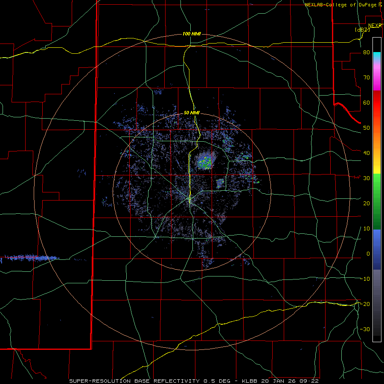Viewport: 384px width, 384px height.
Task: Click the orange-yellow section of the color bar
Action: click(x=377, y=154)
